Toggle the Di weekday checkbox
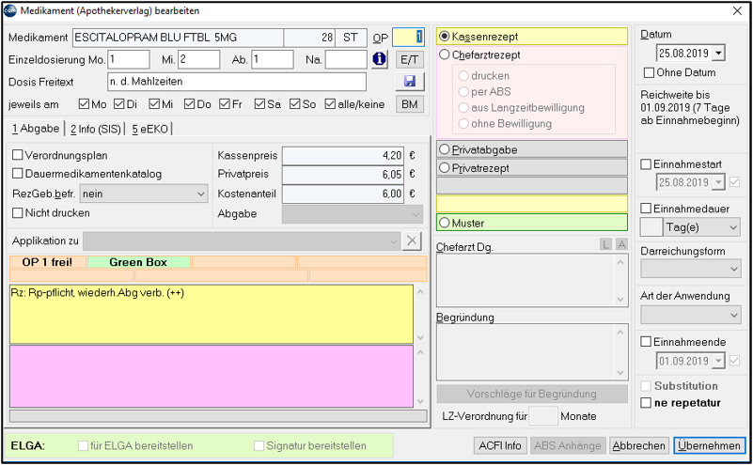The height and width of the screenshot is (465, 753). pos(119,104)
